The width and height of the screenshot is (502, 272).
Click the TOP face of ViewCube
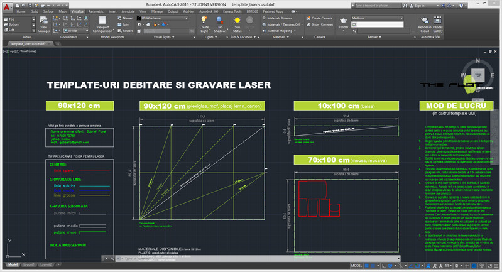point(477,74)
